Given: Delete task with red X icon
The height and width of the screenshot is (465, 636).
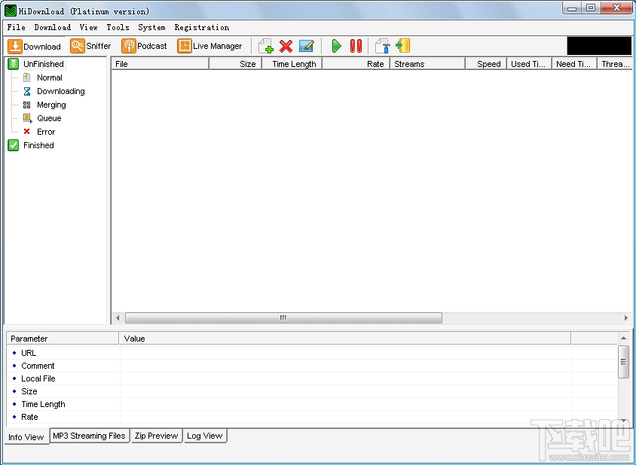Looking at the screenshot, I should click(286, 46).
